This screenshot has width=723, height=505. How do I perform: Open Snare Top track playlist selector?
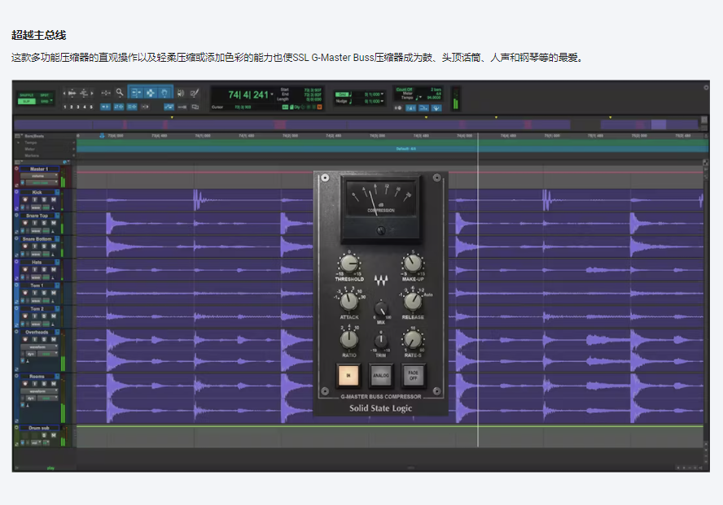pos(57,215)
